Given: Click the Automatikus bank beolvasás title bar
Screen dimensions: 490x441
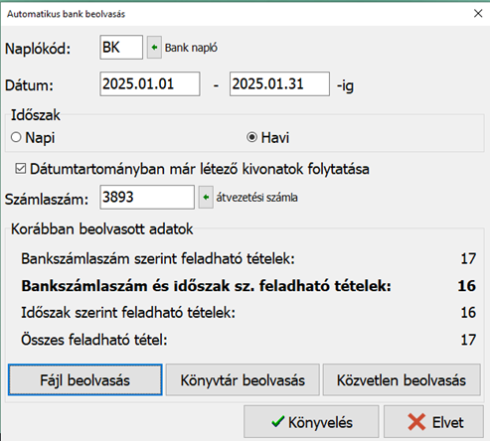Looking at the screenshot, I should (232, 14).
